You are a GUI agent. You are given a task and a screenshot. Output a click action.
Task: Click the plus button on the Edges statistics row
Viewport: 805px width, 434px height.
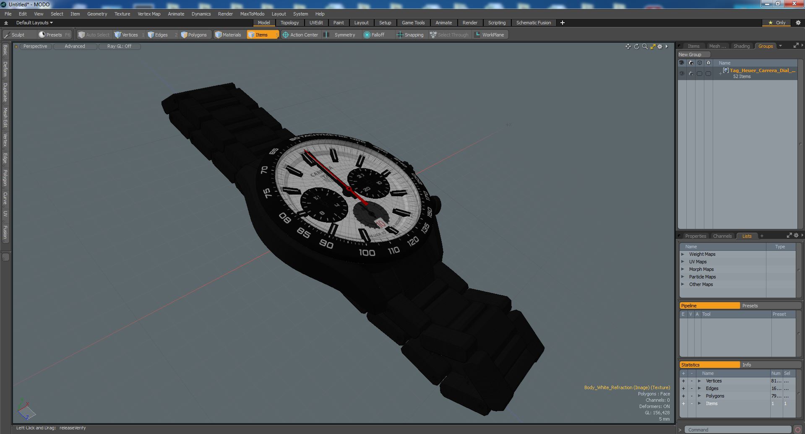683,388
